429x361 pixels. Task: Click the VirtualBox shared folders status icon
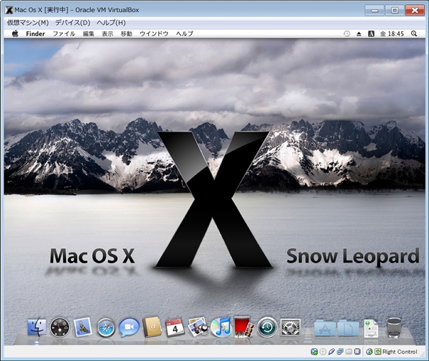(x=349, y=352)
